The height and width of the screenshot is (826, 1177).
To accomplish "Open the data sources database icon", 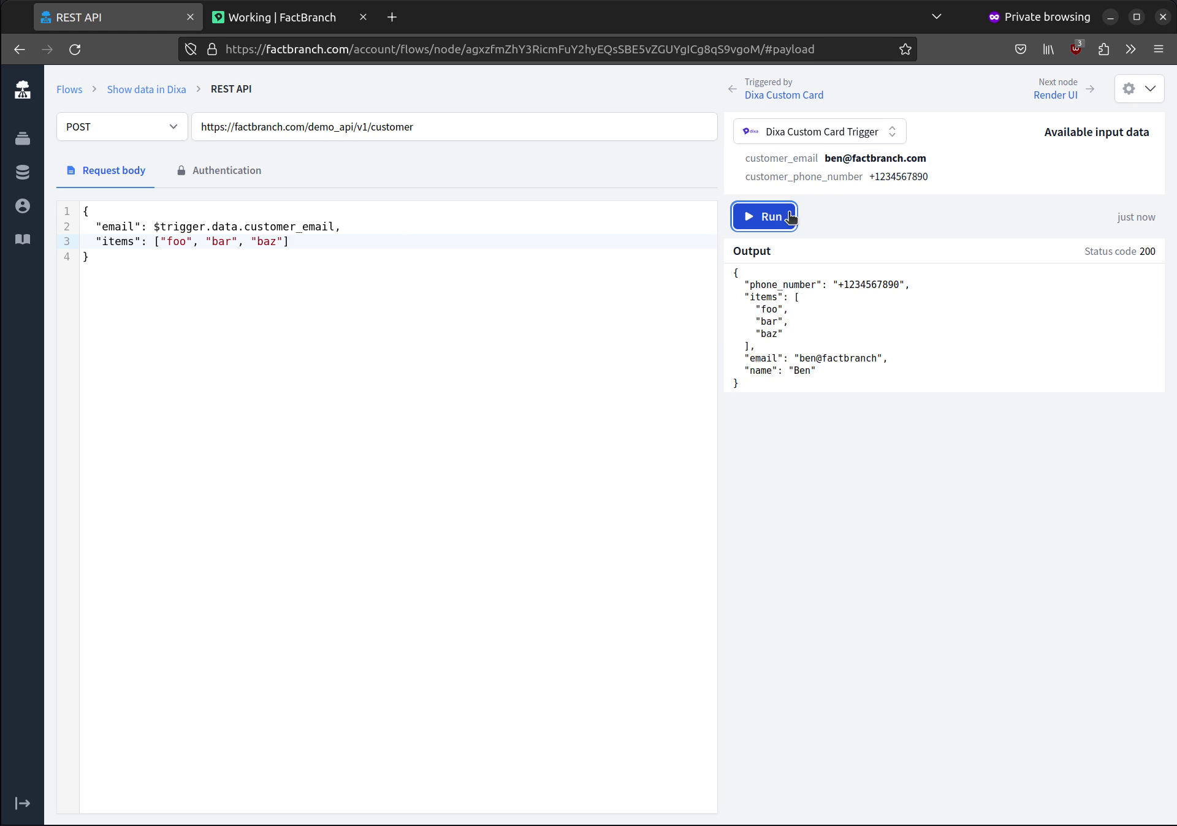I will point(23,172).
